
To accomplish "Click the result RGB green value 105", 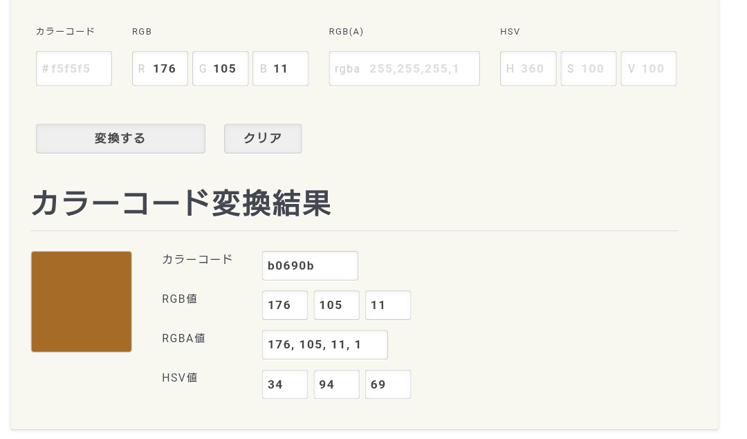I will coord(336,305).
